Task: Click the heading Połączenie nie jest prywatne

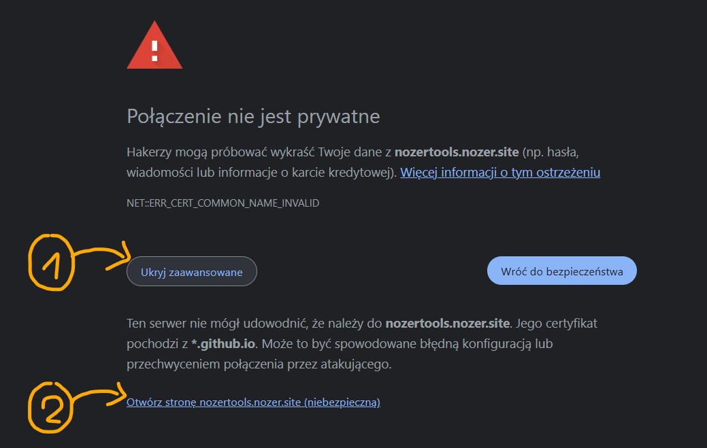Action: click(253, 116)
